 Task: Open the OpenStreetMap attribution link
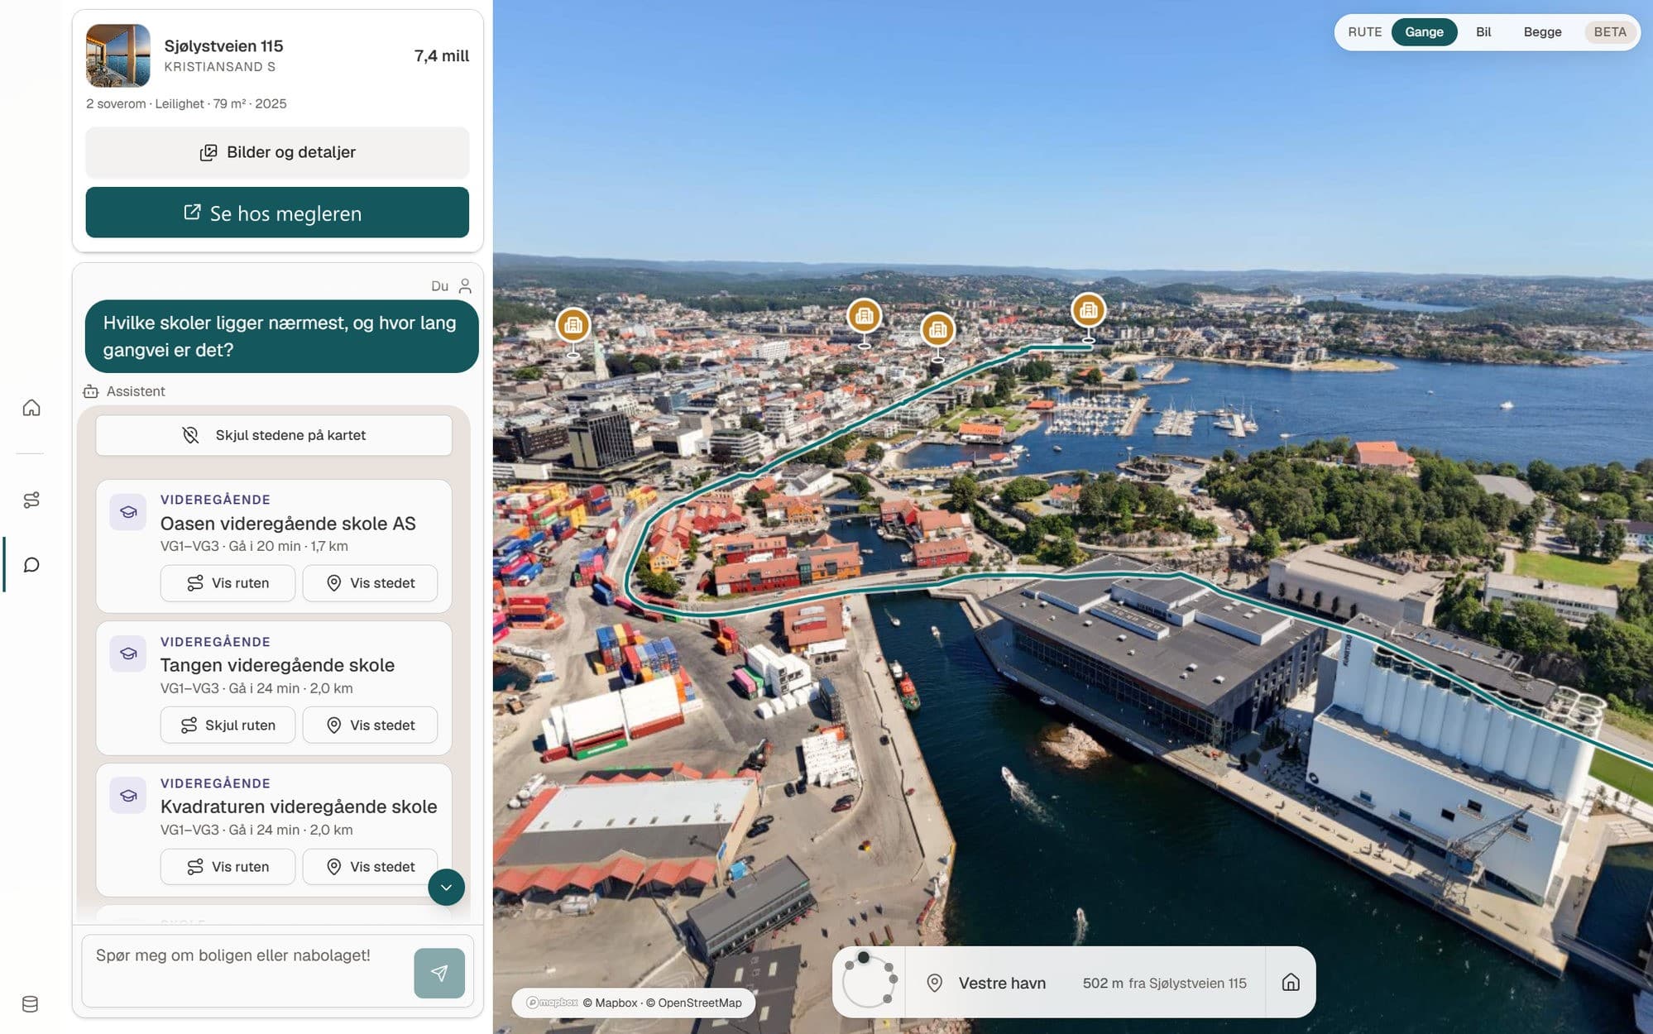(x=693, y=1003)
